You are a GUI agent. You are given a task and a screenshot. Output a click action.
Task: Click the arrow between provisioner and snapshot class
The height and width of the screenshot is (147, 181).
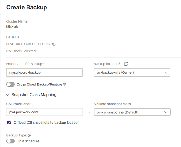(x=88, y=112)
